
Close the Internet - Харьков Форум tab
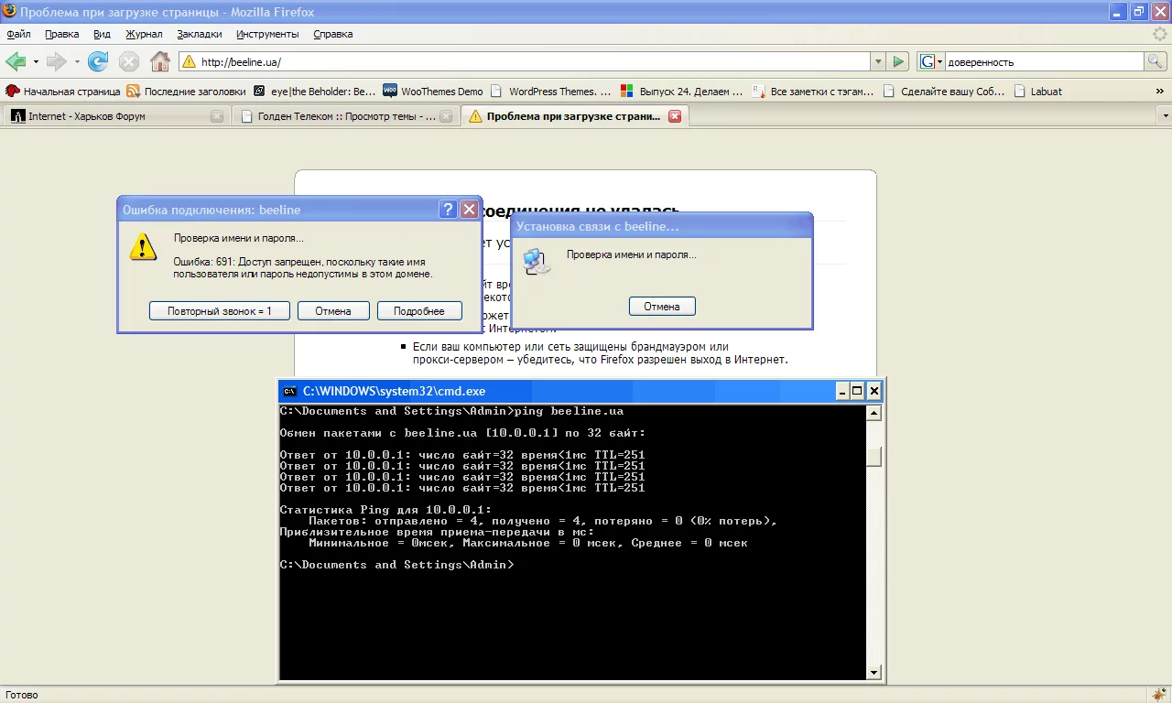217,116
